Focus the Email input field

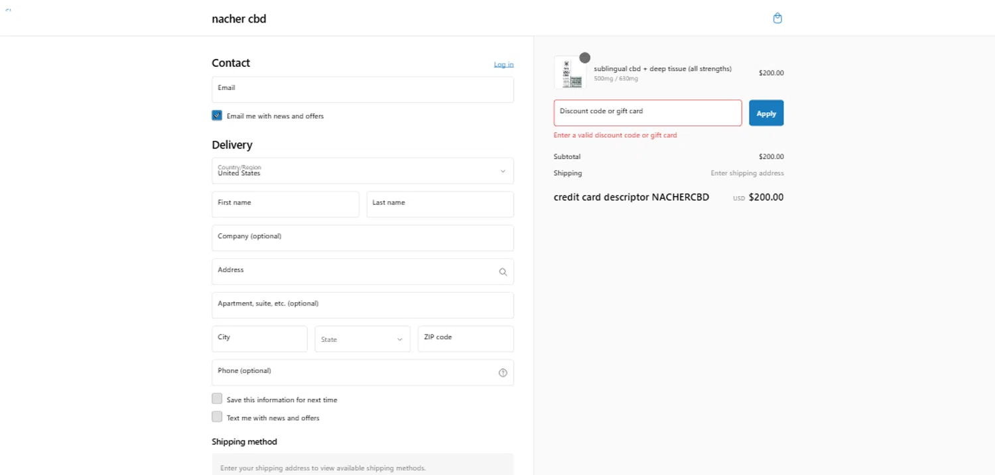pos(362,90)
